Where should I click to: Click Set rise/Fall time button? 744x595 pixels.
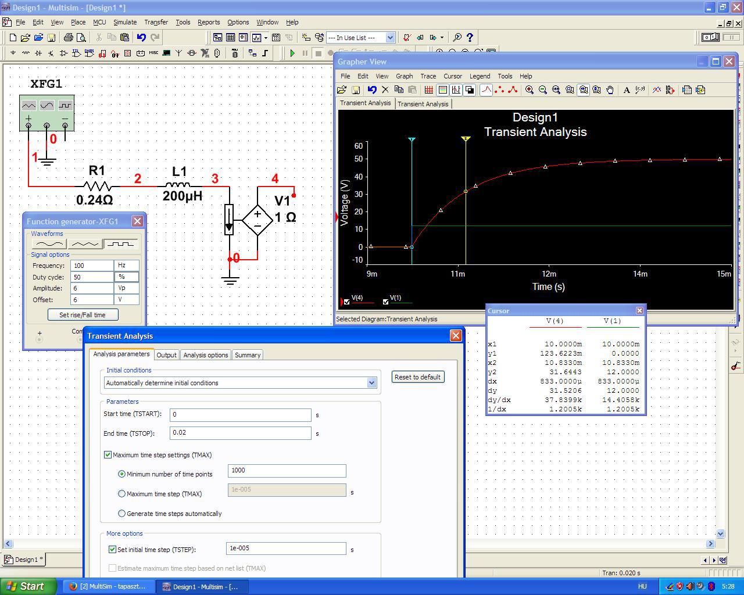(83, 315)
